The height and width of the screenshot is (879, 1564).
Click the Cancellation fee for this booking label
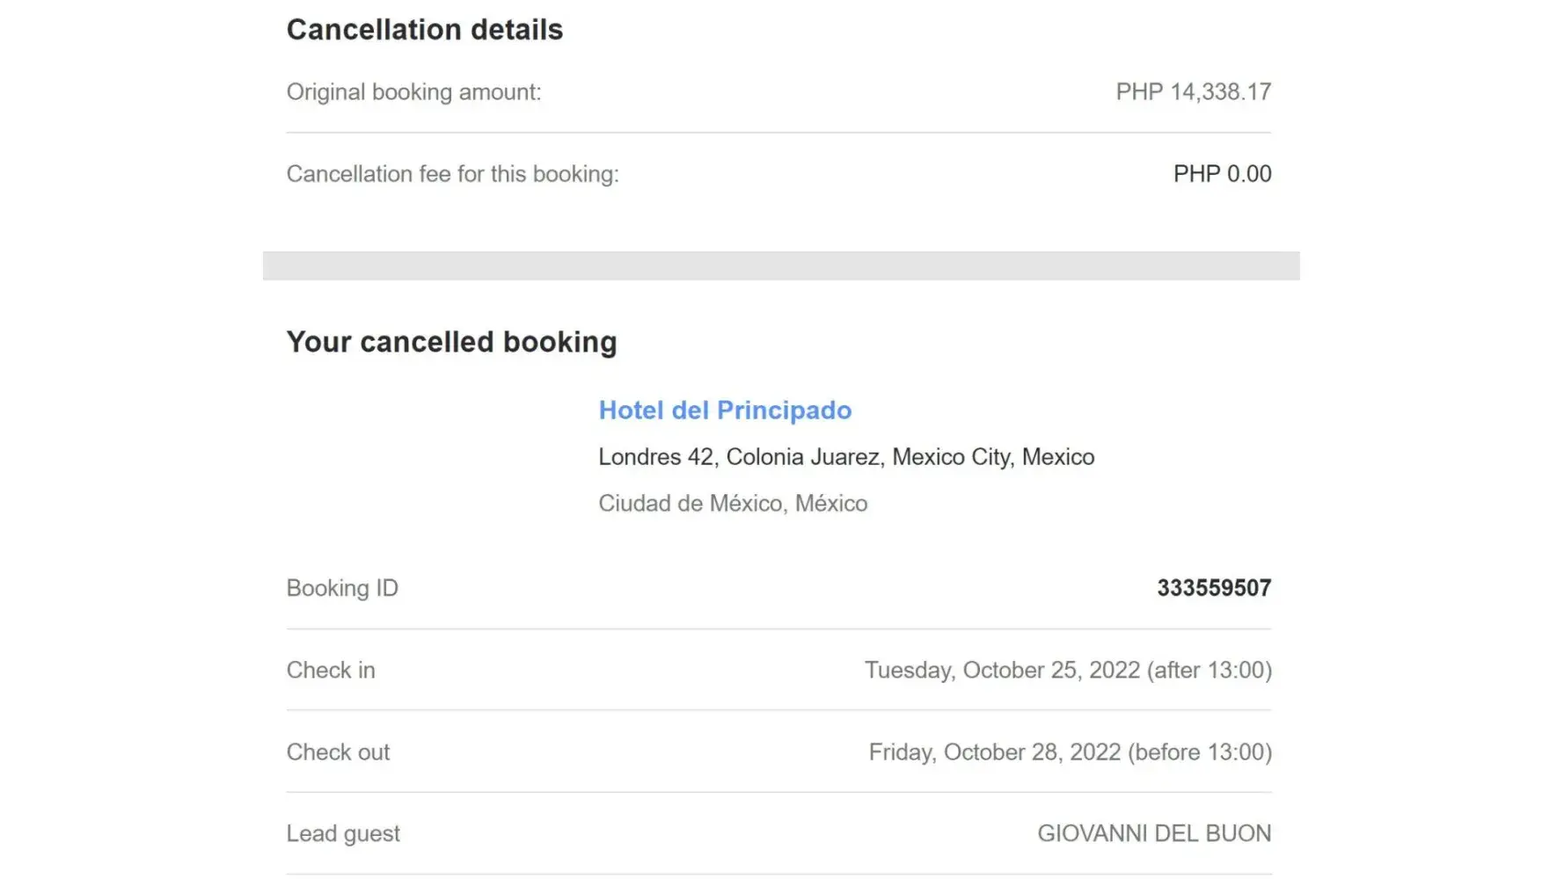pos(452,174)
